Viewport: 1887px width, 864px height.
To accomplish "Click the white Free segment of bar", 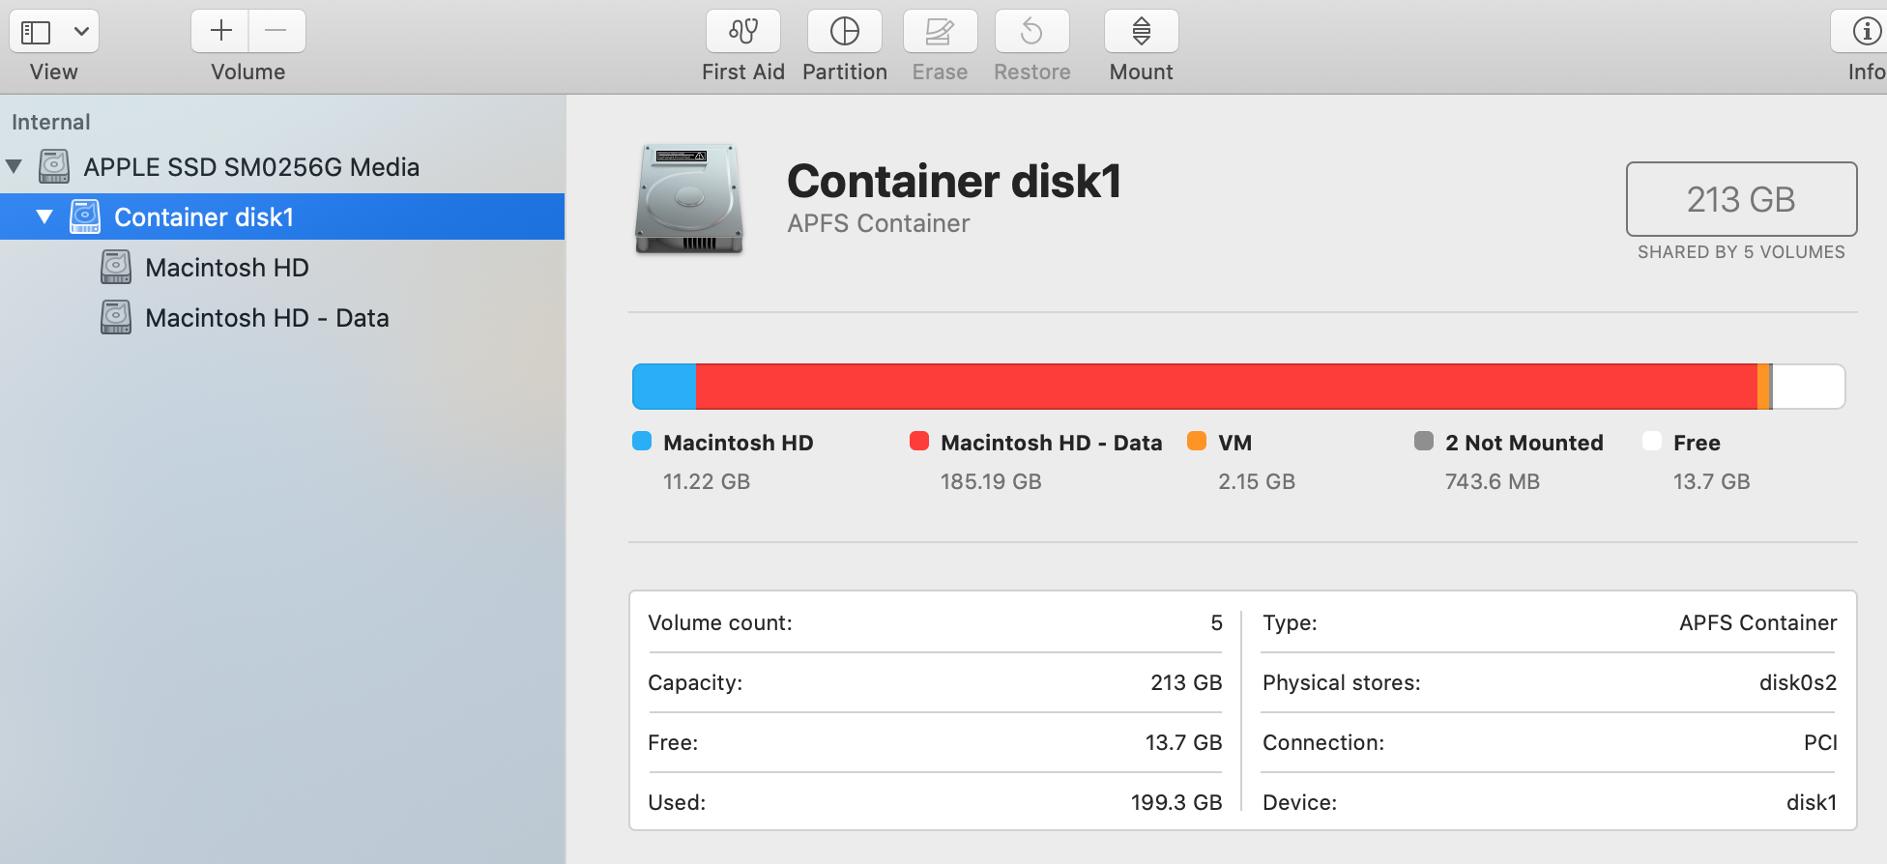I will 1808,387.
